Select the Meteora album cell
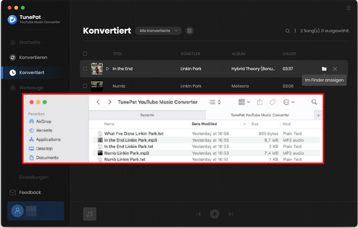Image resolution: width=358 pixels, height=228 pixels. coord(240,86)
